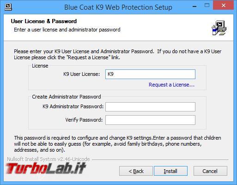Click the installer icon in the title bar
The height and width of the screenshot is (185, 237).
8,7
